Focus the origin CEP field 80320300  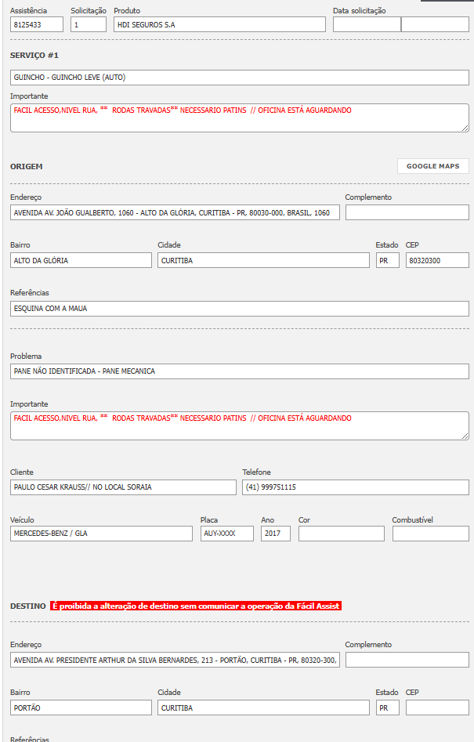[x=437, y=260]
